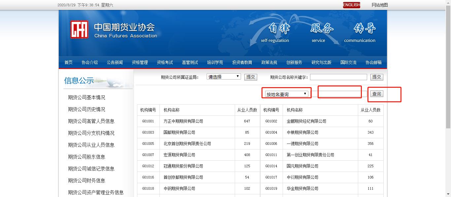451x197 pixels.
Task: Open 期货公司高管人员信息 in sidebar
Action: click(x=91, y=121)
